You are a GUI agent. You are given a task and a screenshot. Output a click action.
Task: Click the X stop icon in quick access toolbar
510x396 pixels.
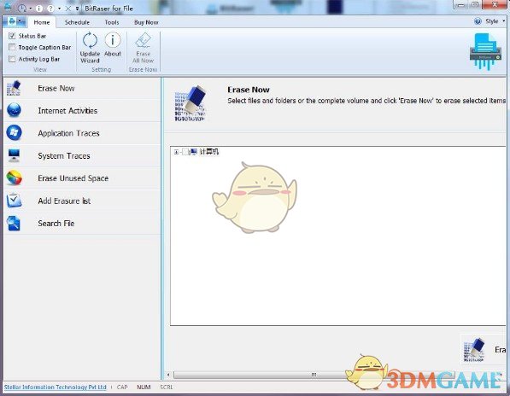(x=68, y=9)
